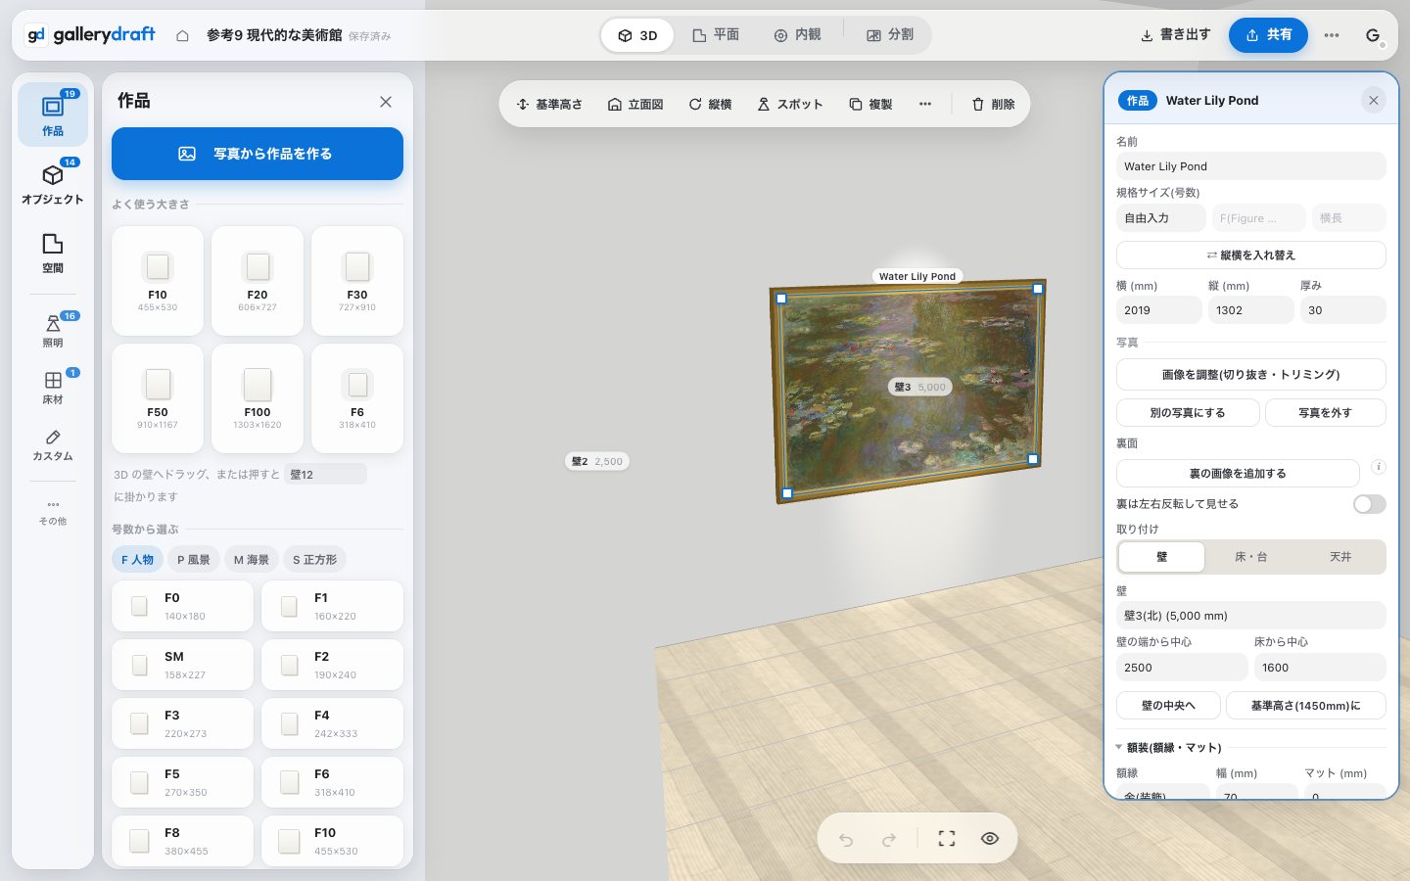1410x881 pixels.
Task: Click the undo arrow icon
Action: [846, 839]
